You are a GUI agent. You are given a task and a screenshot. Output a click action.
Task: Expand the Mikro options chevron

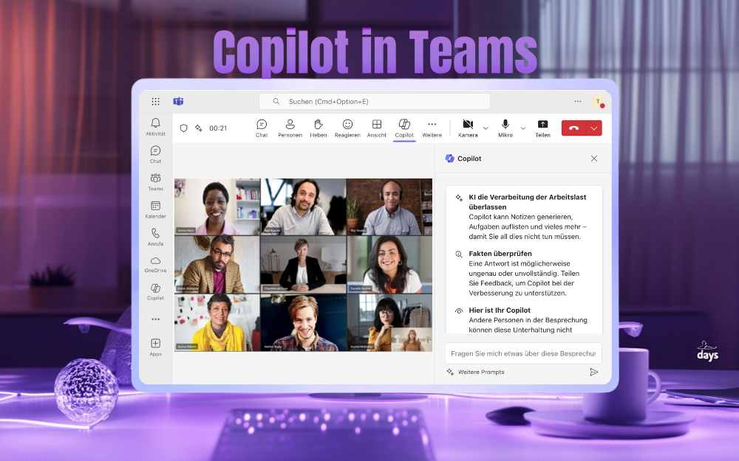click(523, 128)
